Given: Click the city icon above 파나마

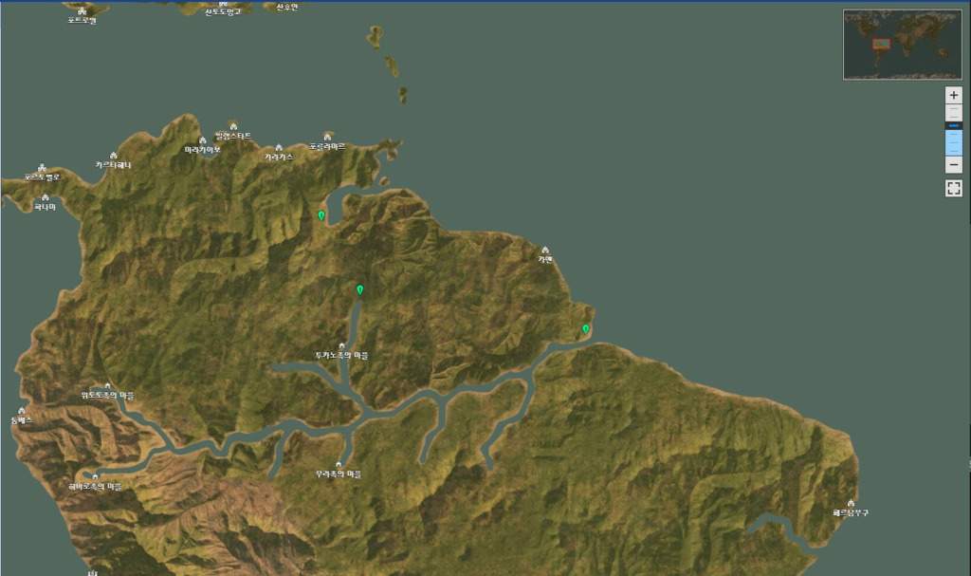Looking at the screenshot, I should 45,197.
